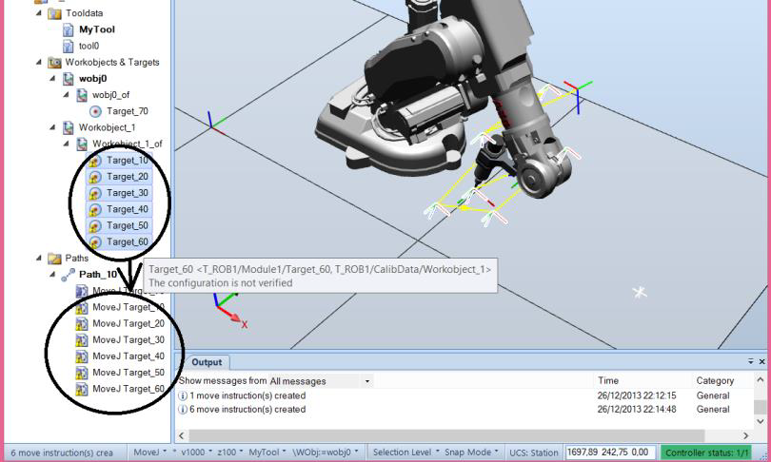This screenshot has height=462, width=771.
Task: Select 'MoveJ Target_20' in the tree
Action: (128, 323)
